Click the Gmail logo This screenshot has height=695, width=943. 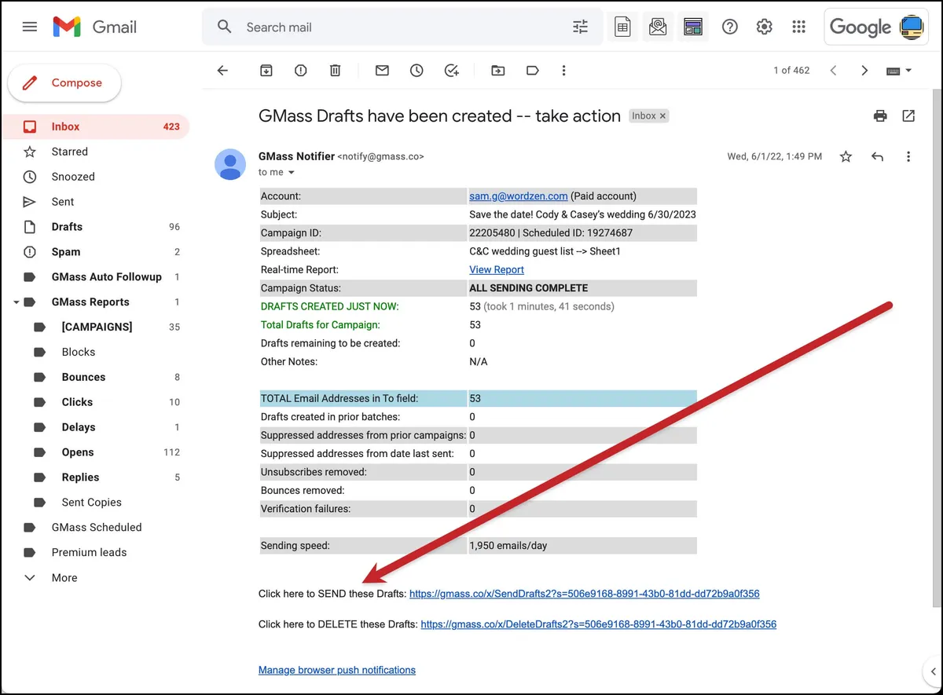(x=94, y=27)
